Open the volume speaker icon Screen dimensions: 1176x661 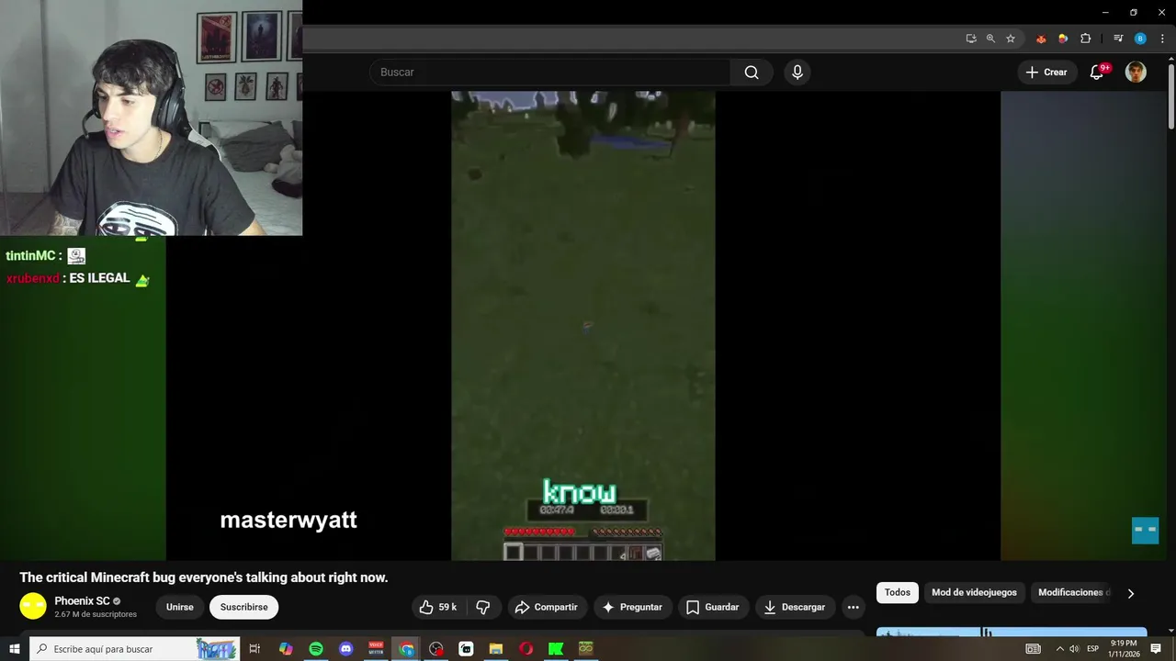[x=1074, y=649]
